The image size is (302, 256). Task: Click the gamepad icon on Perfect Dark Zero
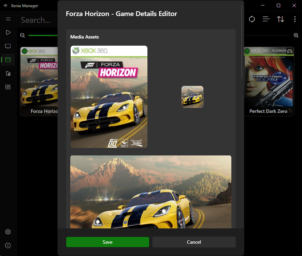pyautogui.click(x=290, y=51)
